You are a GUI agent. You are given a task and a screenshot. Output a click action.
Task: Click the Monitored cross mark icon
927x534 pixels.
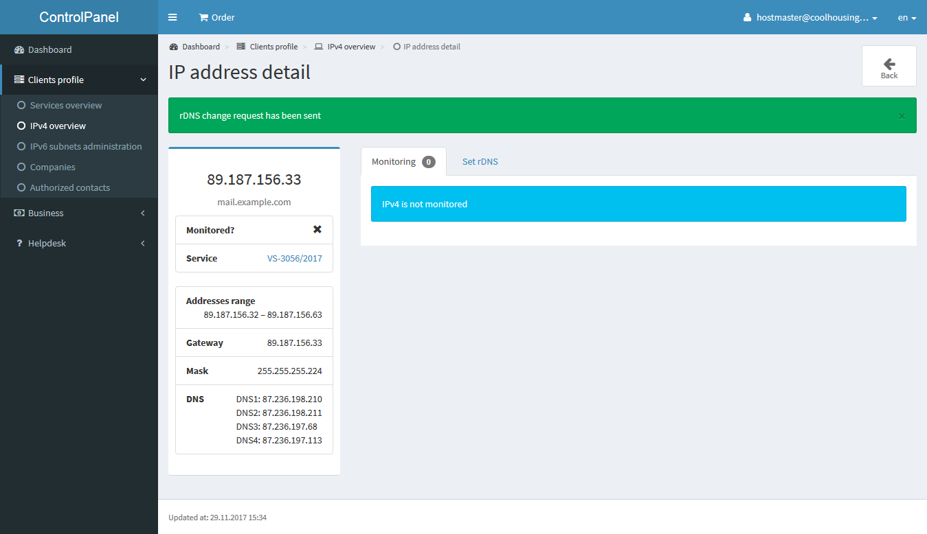[317, 229]
